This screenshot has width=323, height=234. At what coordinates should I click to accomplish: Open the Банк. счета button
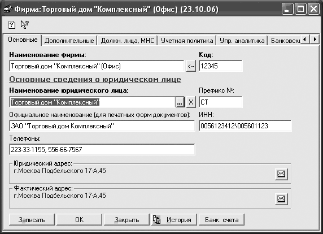[x=222, y=220]
